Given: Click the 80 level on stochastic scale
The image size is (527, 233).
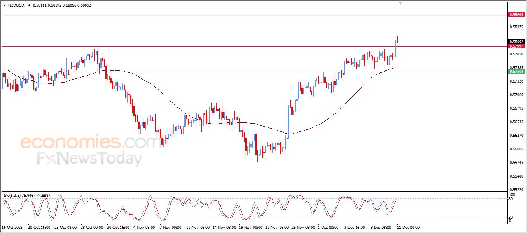Looking at the screenshot, I should (511, 199).
